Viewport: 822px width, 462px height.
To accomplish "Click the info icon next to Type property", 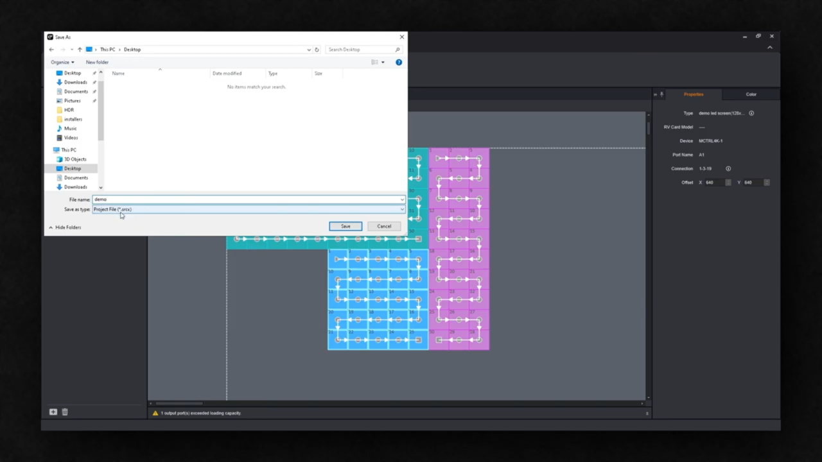I will [751, 114].
